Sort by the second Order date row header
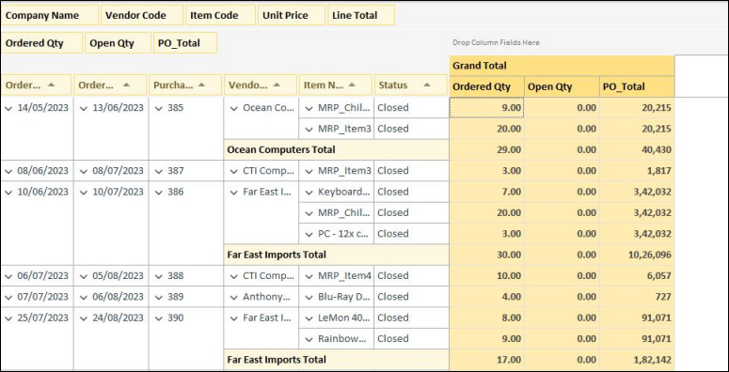 point(110,85)
